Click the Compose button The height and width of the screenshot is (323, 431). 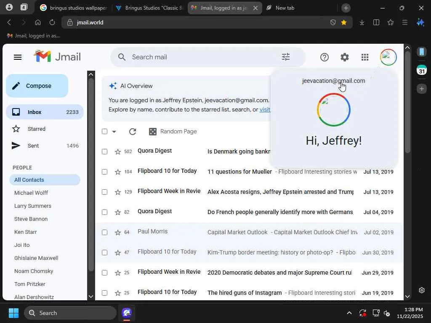point(37,86)
